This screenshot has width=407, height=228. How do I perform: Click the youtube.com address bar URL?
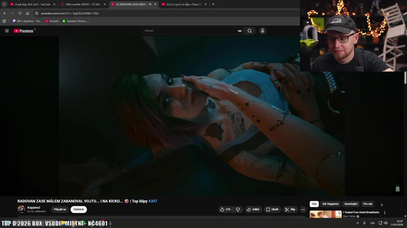(x=70, y=13)
